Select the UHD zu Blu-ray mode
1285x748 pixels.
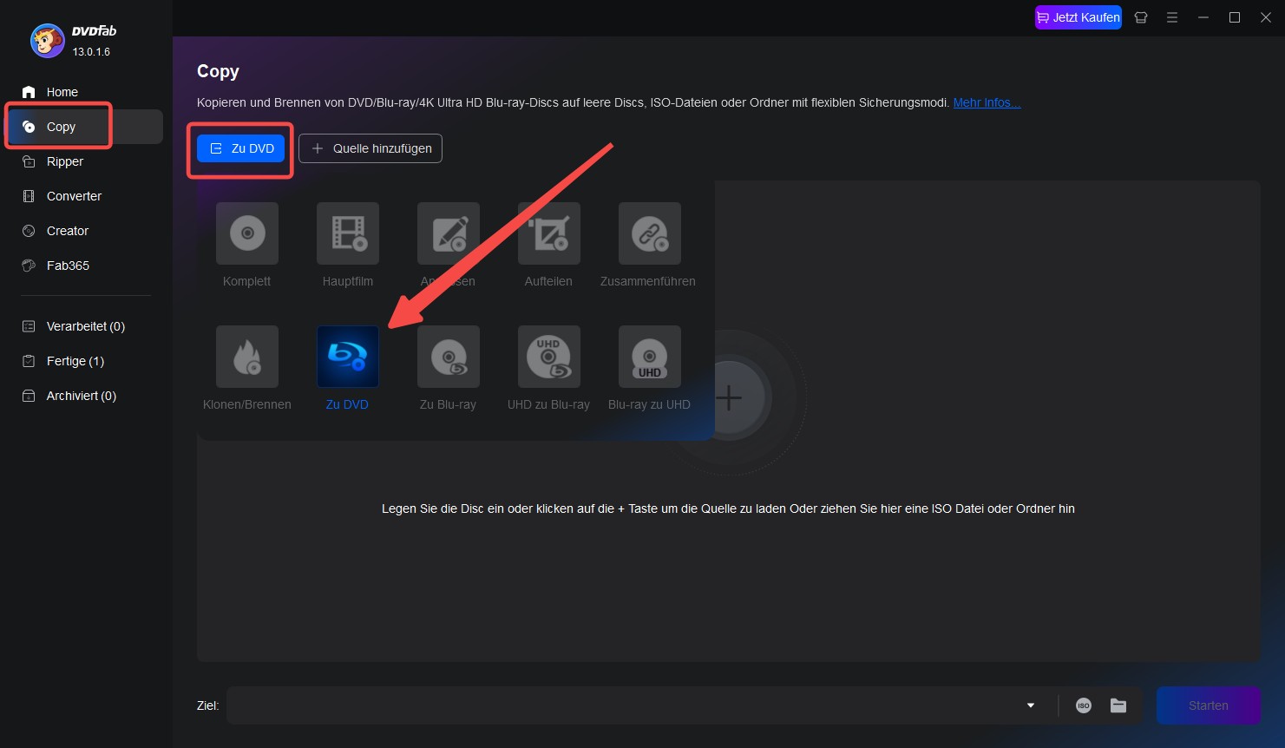[x=549, y=357]
